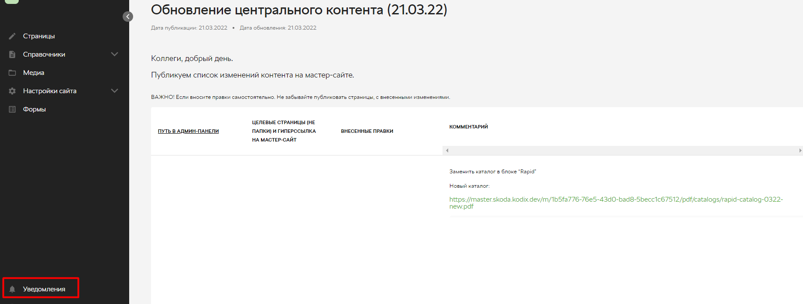This screenshot has width=803, height=304.
Task: Click the Дата обновления: 21.03.2022 text
Action: point(278,28)
